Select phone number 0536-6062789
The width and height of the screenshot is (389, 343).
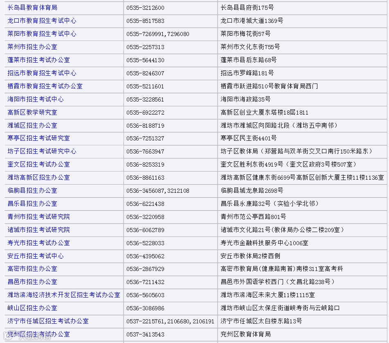(x=145, y=230)
